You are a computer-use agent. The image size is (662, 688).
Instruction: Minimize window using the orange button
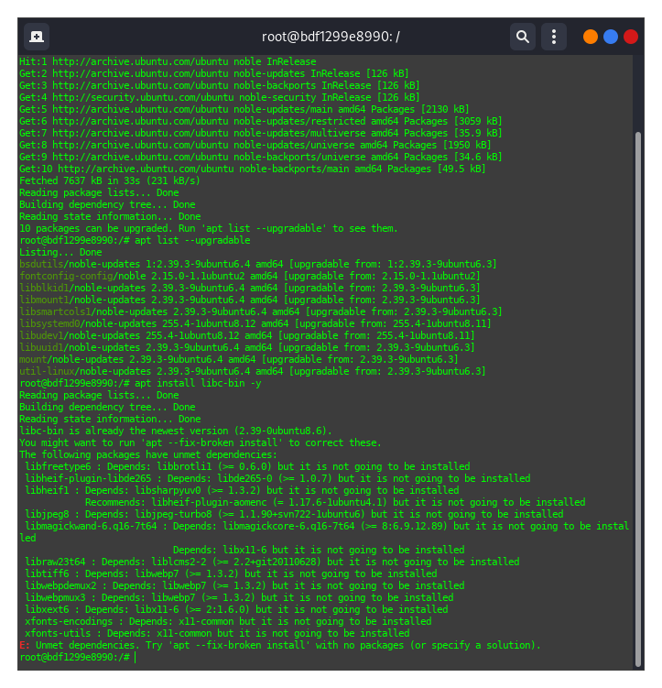point(591,37)
